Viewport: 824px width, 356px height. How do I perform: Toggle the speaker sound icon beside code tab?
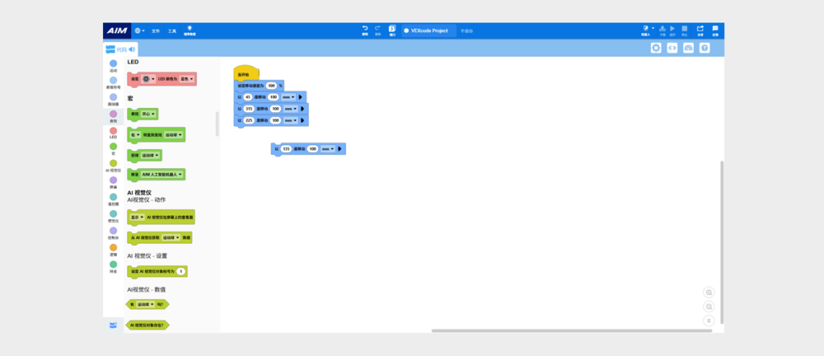[x=131, y=49]
